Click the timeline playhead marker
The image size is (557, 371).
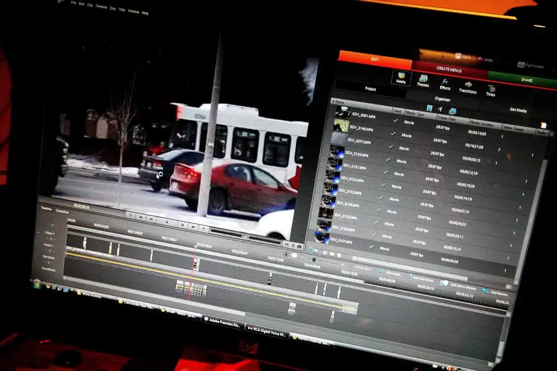pyautogui.click(x=195, y=246)
